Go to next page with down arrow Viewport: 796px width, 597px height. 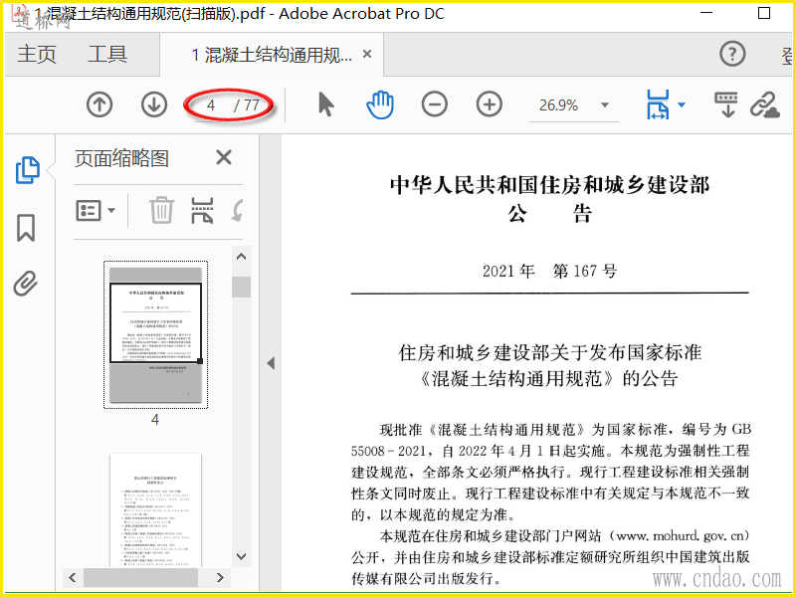coord(154,105)
